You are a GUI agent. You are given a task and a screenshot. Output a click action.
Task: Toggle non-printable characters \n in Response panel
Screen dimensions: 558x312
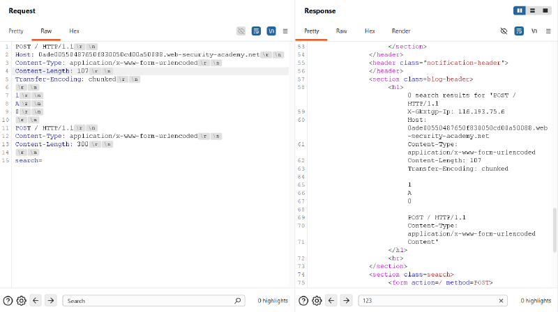pos(534,31)
